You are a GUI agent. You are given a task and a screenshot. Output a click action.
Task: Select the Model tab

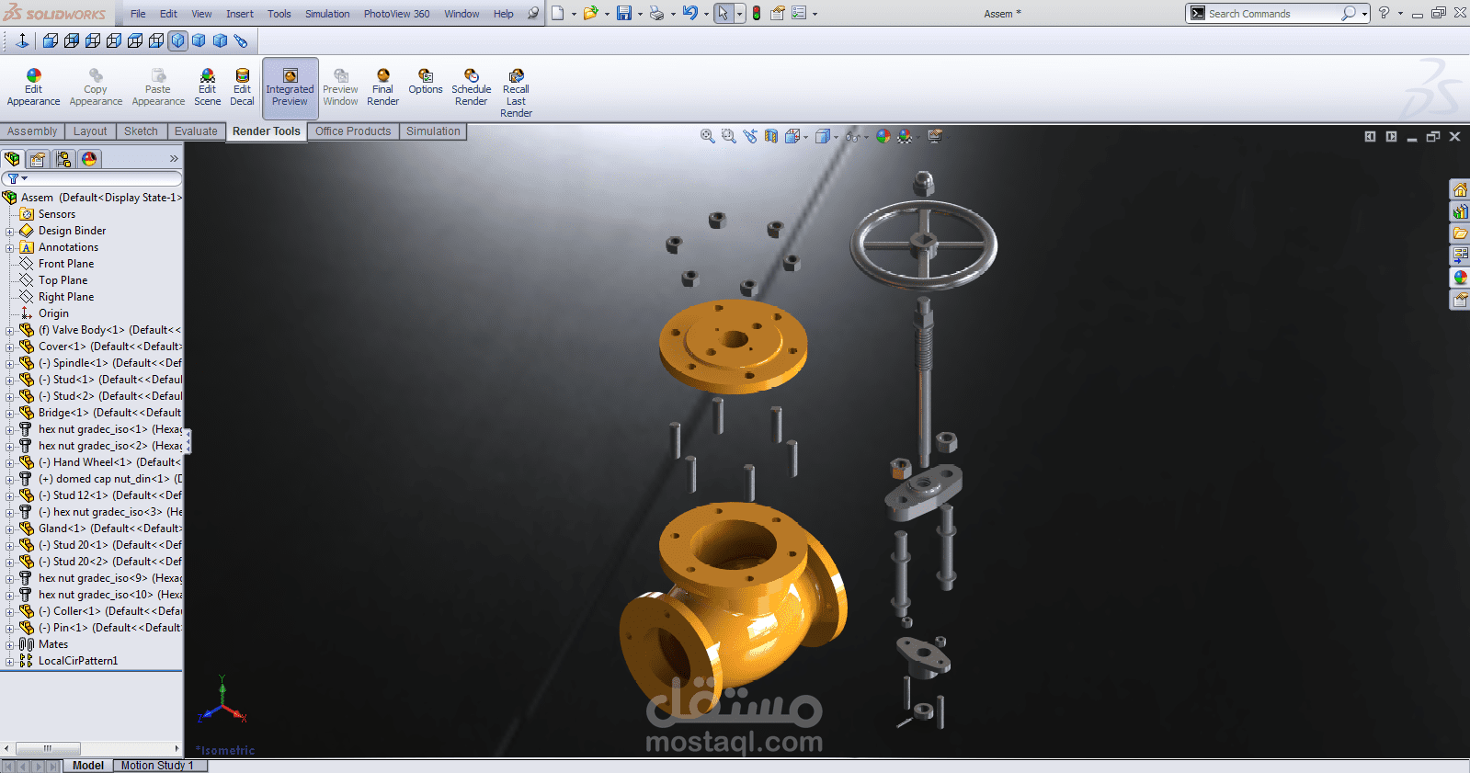click(x=88, y=766)
